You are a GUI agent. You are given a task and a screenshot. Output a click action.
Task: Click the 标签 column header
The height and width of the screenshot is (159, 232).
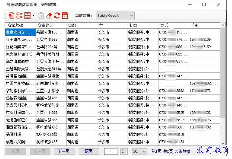[143, 25]
